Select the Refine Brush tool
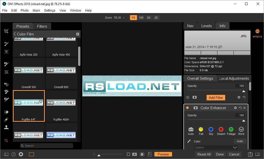 tap(6, 100)
